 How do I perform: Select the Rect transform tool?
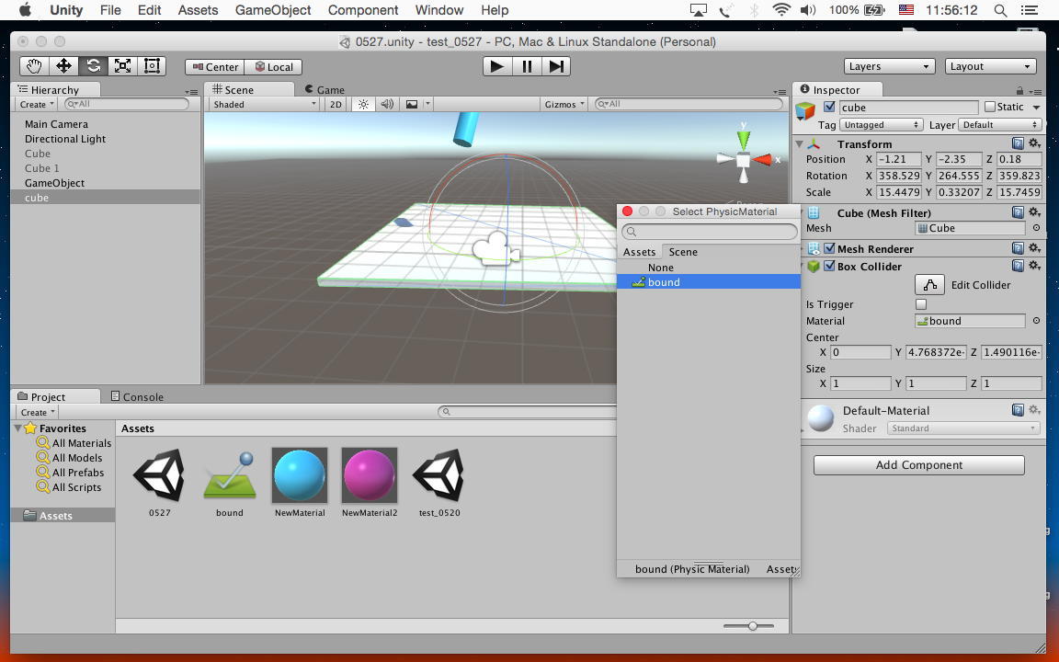(152, 66)
